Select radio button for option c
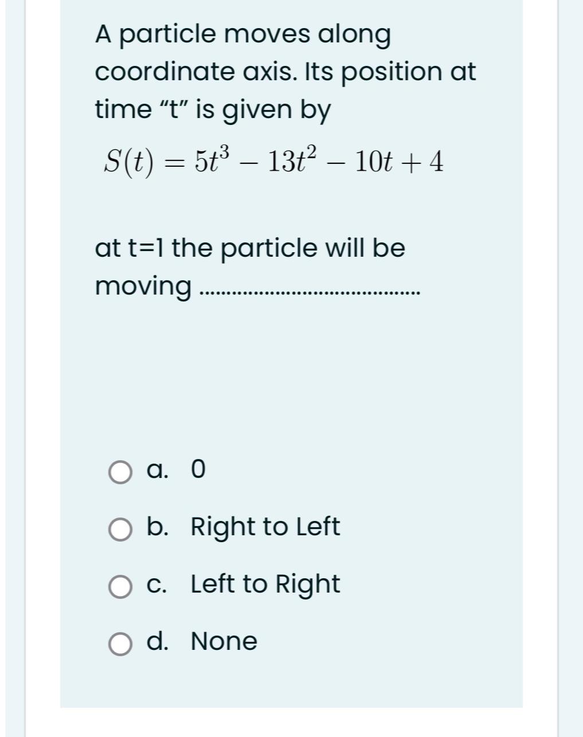Viewport: 583px width, 737px height. pos(120,586)
